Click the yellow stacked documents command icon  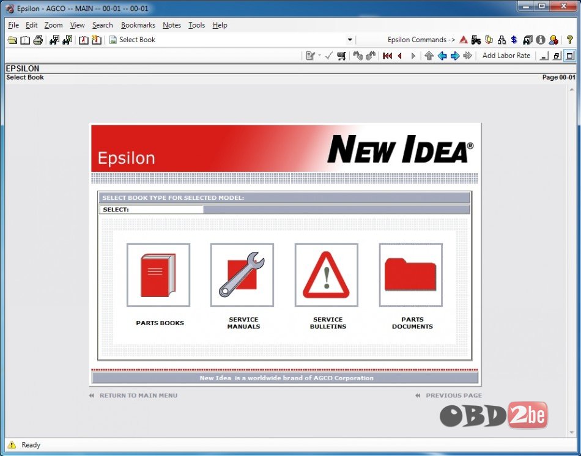tap(489, 40)
